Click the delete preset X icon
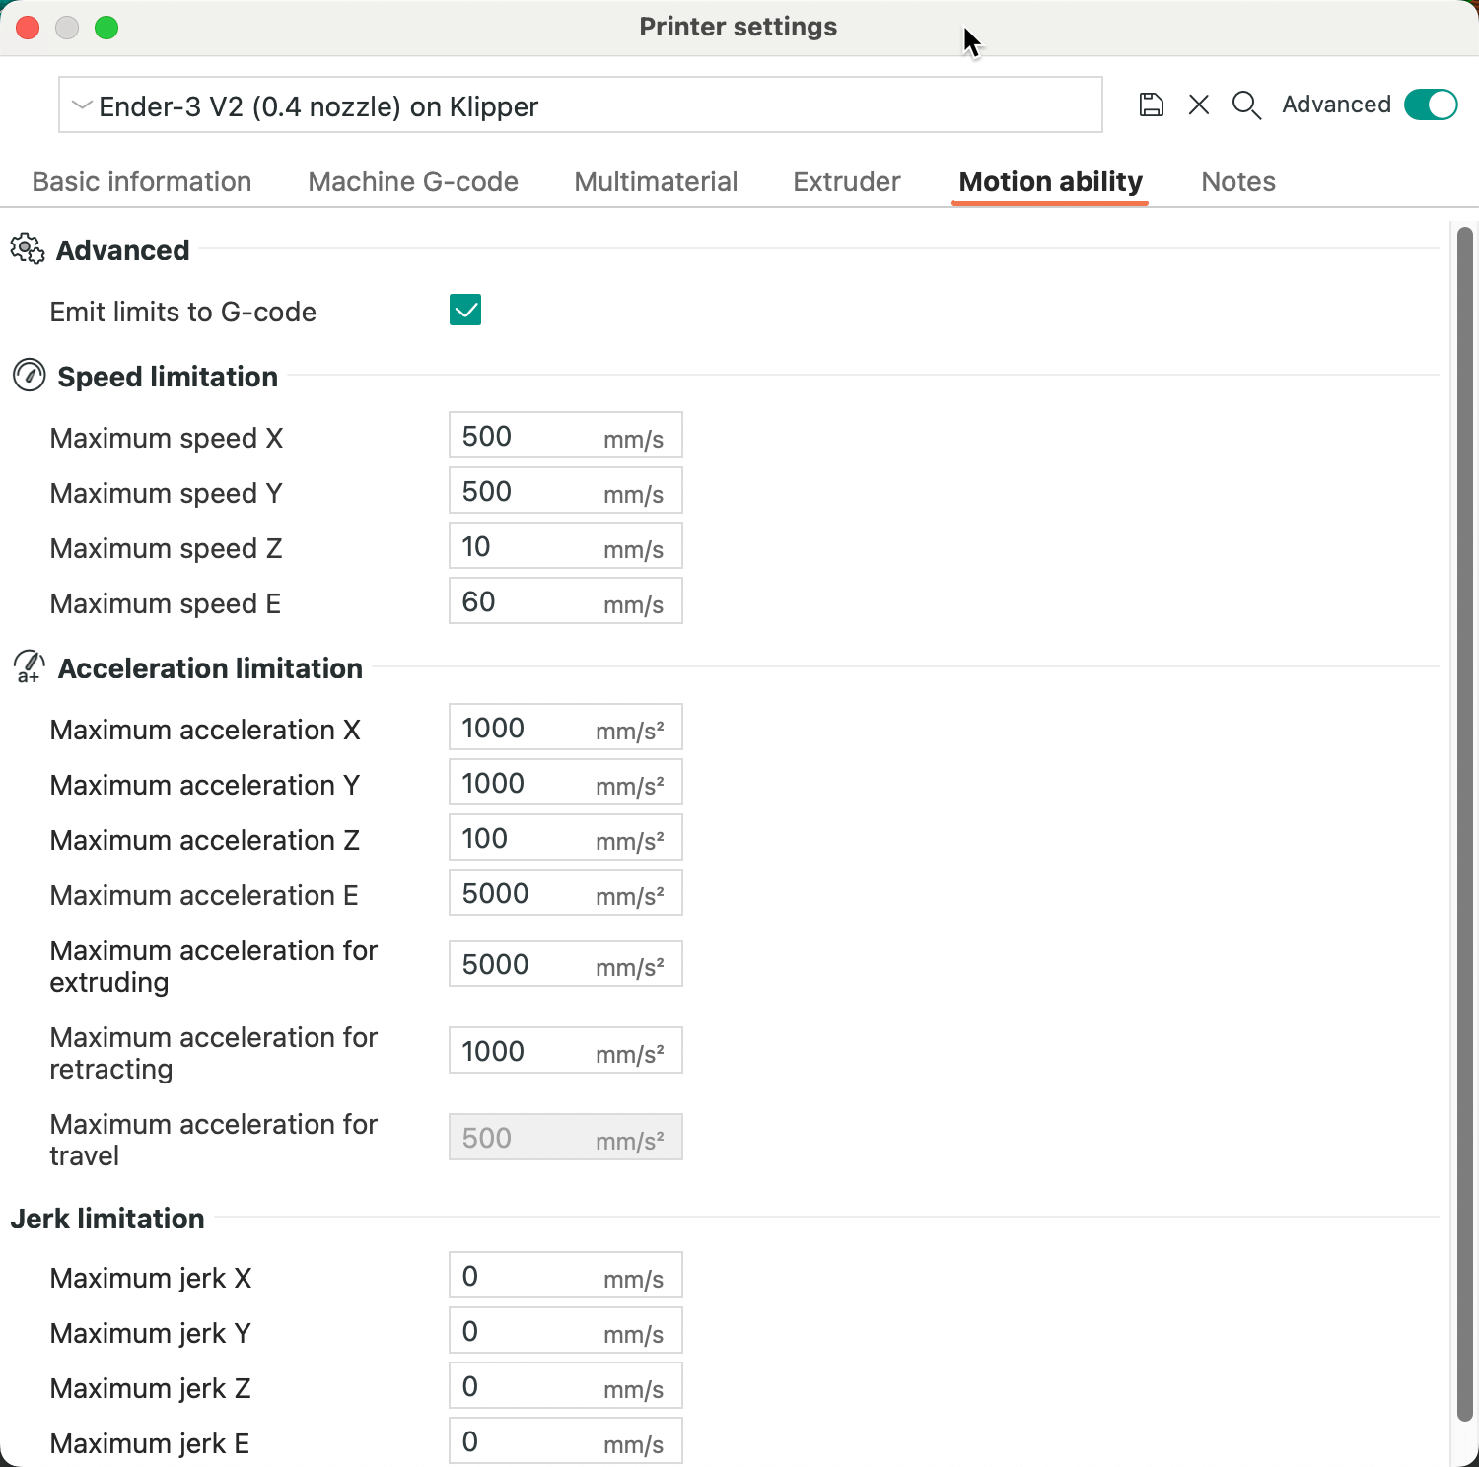 1198,105
